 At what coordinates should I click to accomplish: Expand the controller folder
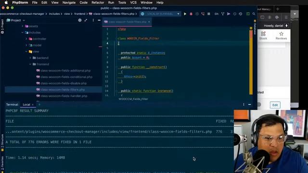tap(26, 39)
